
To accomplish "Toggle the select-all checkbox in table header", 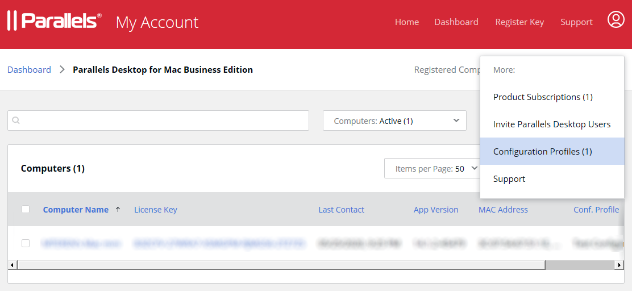I will [26, 209].
